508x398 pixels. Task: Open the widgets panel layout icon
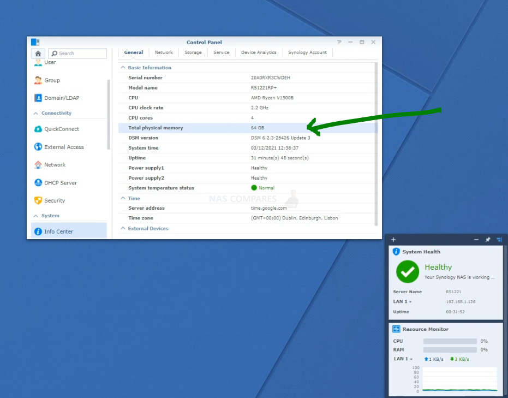click(x=499, y=240)
